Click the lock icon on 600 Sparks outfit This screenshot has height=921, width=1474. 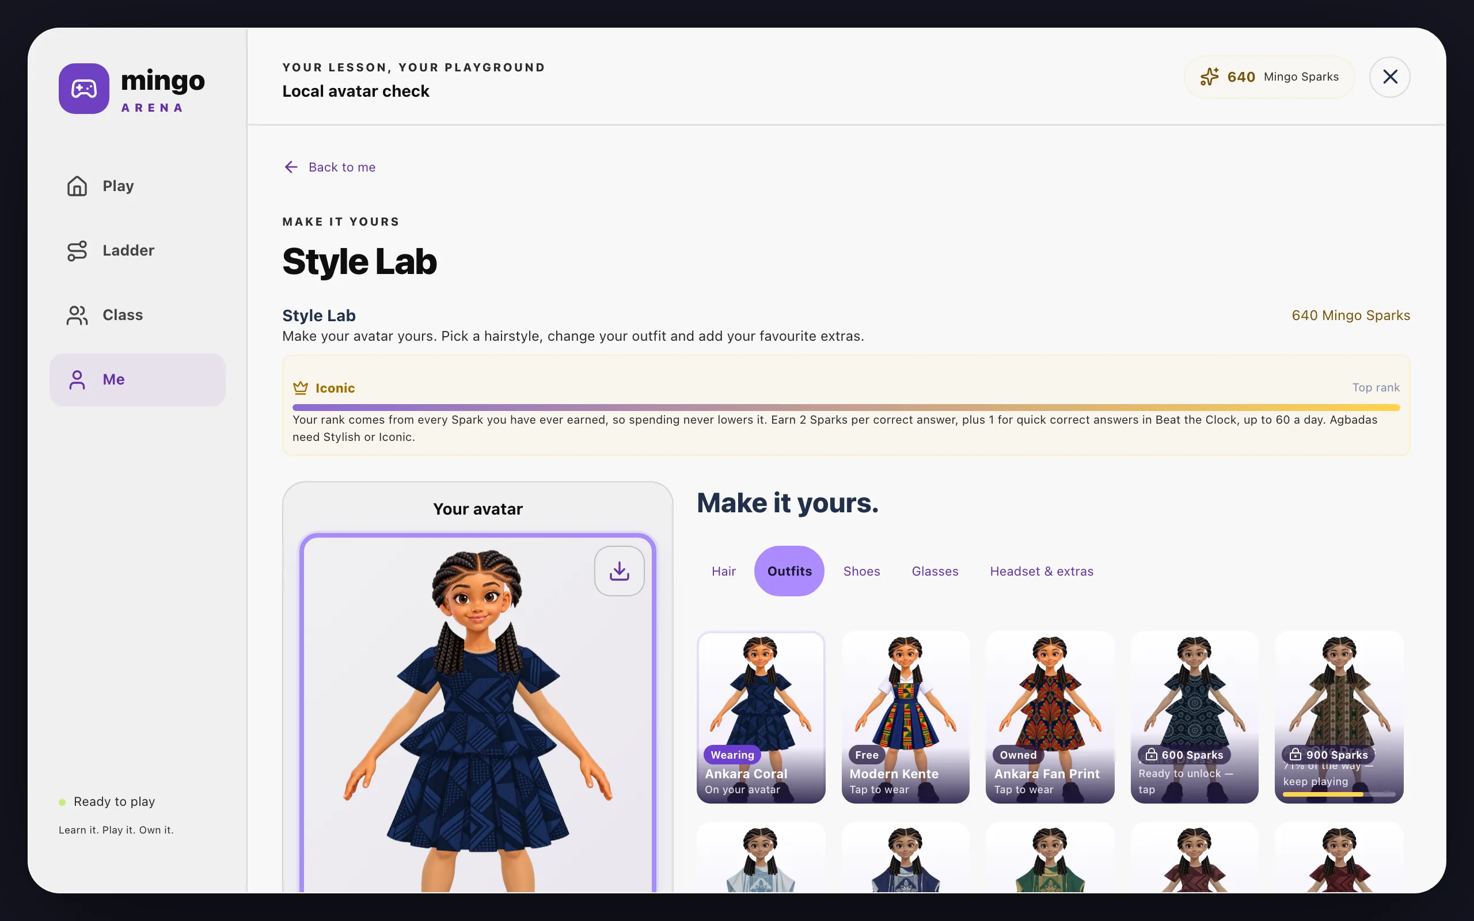(x=1151, y=755)
